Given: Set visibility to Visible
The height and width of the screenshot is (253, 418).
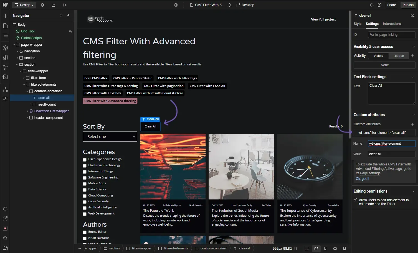Looking at the screenshot, I should point(378,56).
